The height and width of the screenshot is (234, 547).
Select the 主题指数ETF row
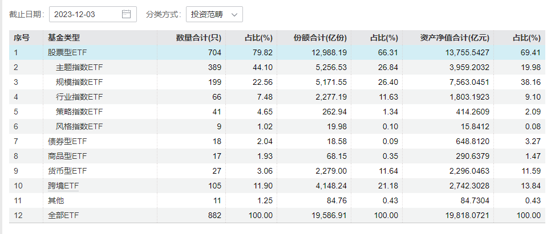79,67
